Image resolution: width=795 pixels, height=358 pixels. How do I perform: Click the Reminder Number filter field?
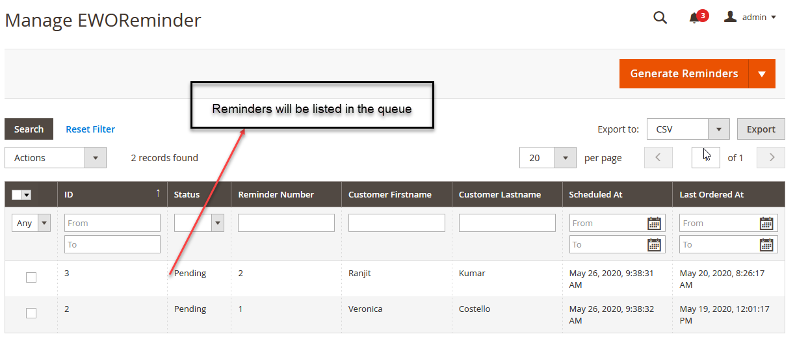(x=286, y=223)
